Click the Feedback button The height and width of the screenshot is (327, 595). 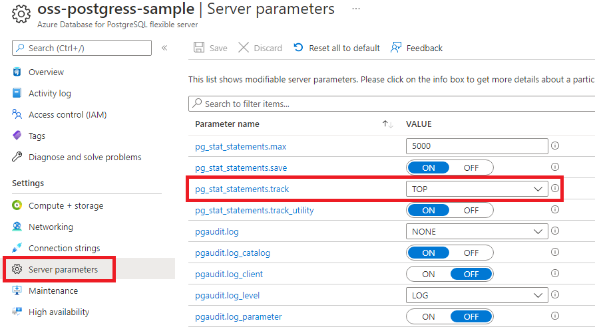417,48
